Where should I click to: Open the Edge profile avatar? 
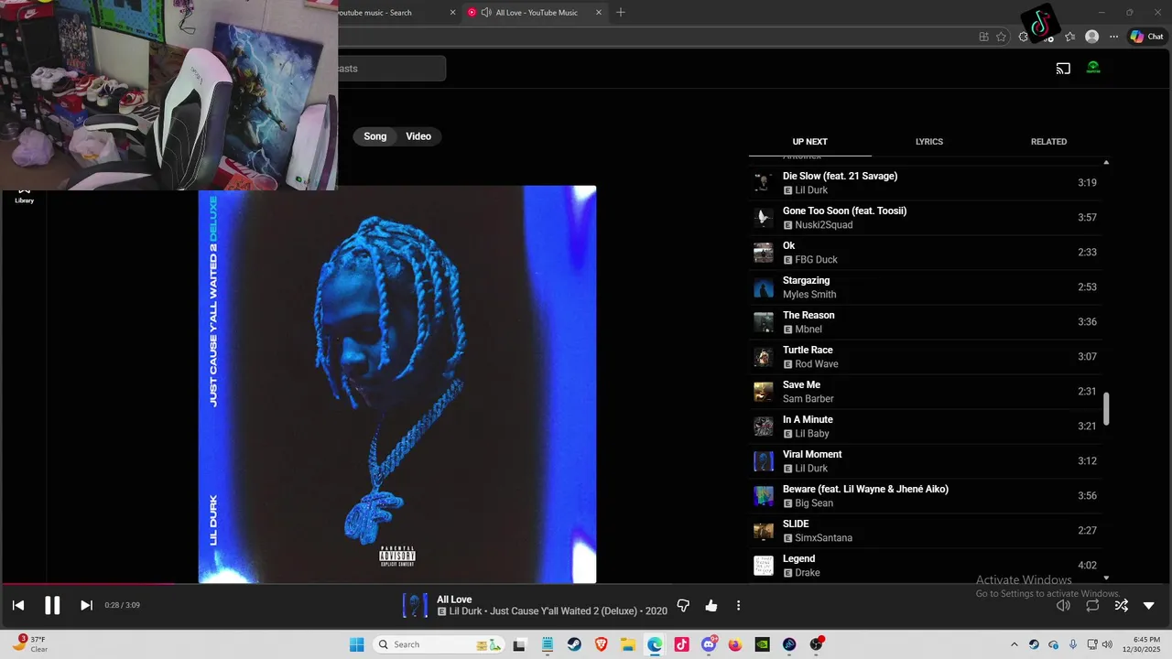pyautogui.click(x=1091, y=37)
